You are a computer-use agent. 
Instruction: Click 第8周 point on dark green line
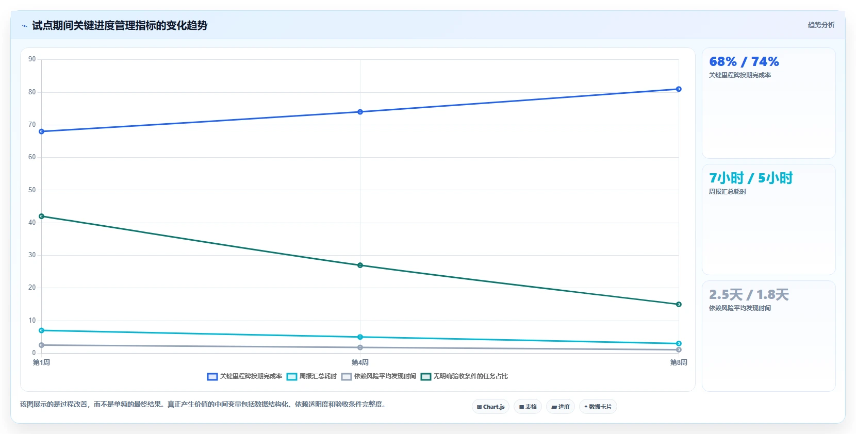click(x=679, y=305)
